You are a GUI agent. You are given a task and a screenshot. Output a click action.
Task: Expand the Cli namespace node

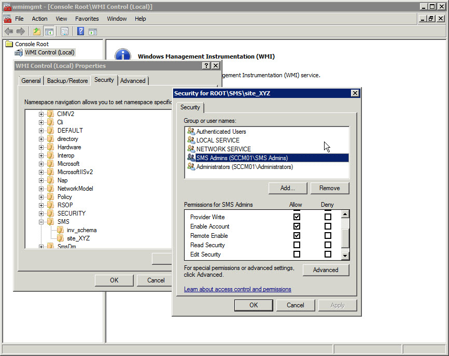point(41,122)
